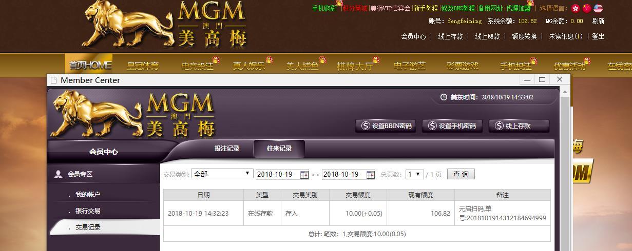Minimize the Member Center window
The image size is (632, 251).
tap(526, 79)
